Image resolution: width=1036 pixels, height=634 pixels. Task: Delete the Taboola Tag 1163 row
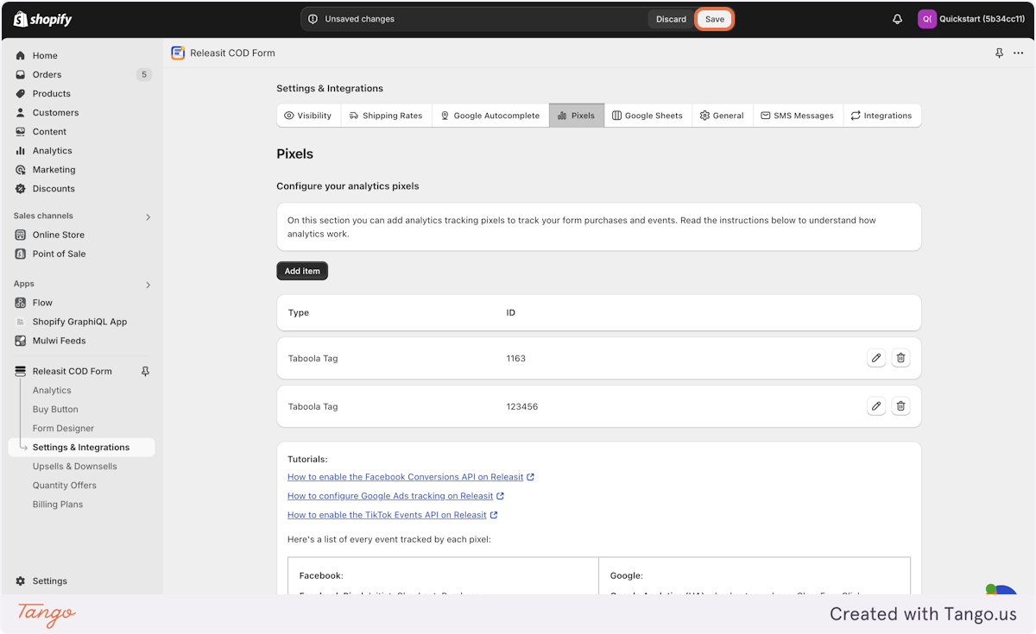900,358
